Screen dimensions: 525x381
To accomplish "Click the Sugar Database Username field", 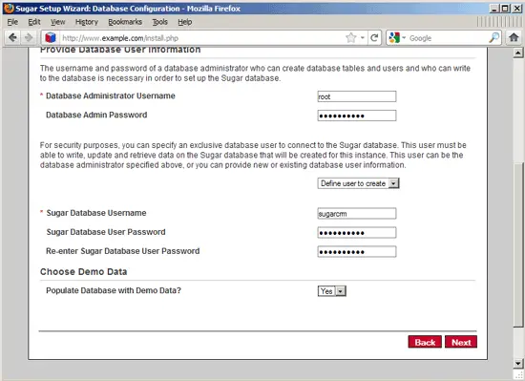I will (357, 213).
